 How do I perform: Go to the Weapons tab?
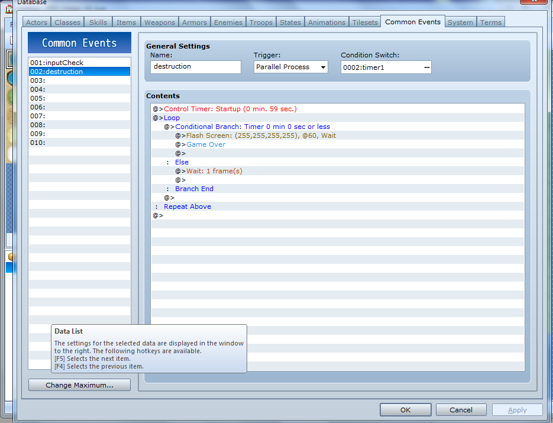point(160,22)
